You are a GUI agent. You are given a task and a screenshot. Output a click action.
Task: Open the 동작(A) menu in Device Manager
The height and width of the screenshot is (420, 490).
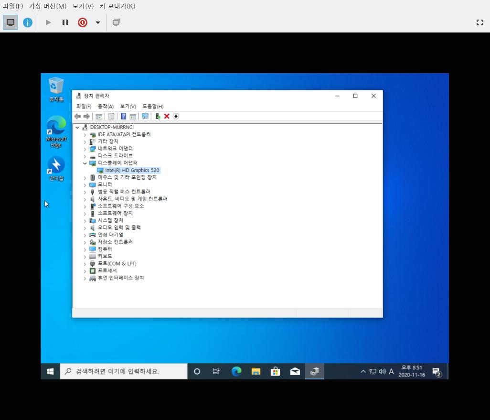[x=106, y=106]
